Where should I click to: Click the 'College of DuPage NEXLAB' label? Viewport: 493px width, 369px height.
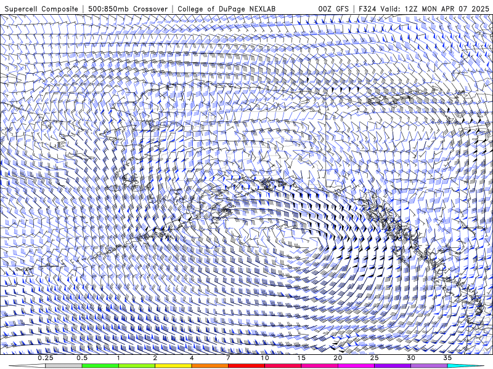click(x=227, y=9)
